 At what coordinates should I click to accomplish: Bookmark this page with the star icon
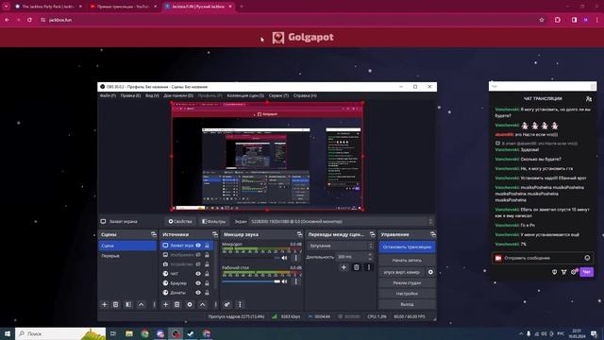542,20
